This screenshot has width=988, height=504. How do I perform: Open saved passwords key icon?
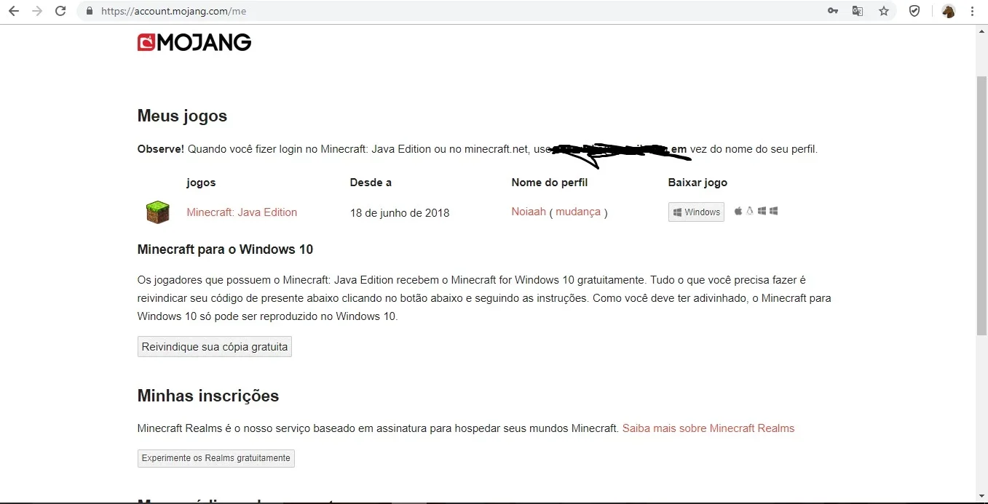833,11
